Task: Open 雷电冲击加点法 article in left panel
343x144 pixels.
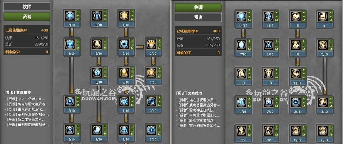Action: coord(27,110)
